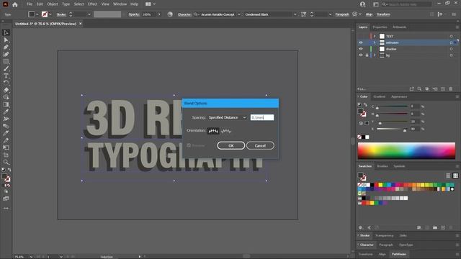
Task: Click Create New Sublayer icon
Action: [x=435, y=89]
